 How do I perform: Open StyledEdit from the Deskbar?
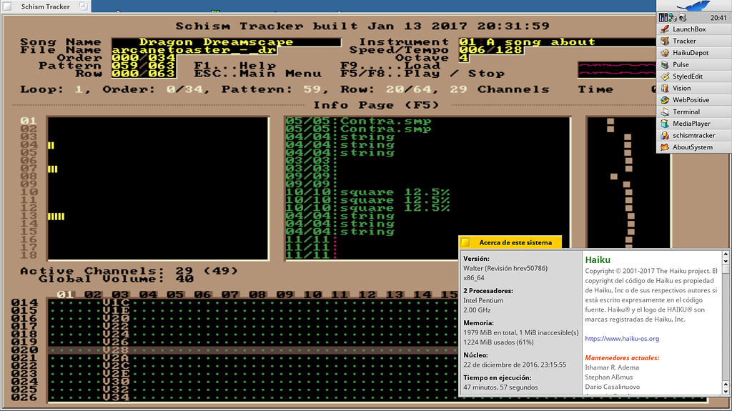(693, 76)
